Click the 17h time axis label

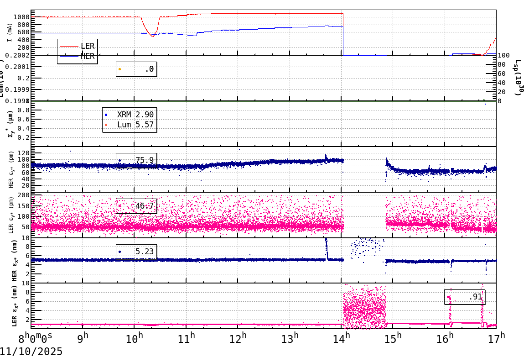(x=497, y=338)
